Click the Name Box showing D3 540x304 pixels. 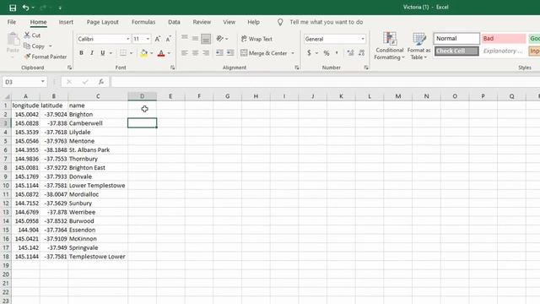[21, 82]
